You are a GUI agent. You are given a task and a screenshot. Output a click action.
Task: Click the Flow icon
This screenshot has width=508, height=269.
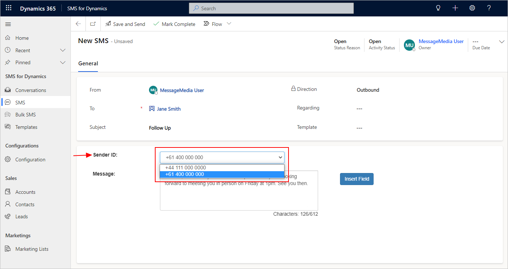point(206,24)
